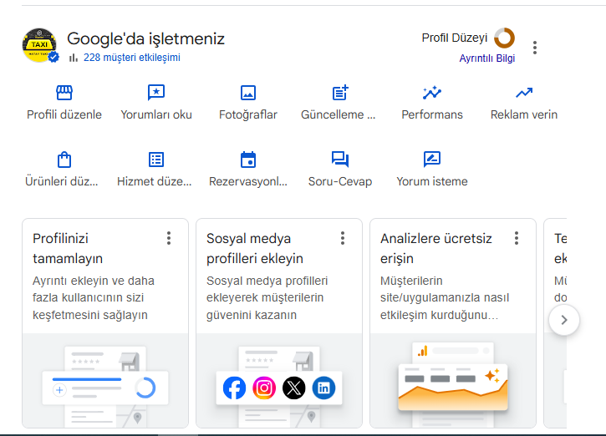Click description text about site/uygulamanızla etkileşim
The height and width of the screenshot is (436, 606).
(x=445, y=297)
